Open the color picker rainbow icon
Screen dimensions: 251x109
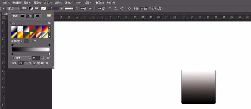click(x=49, y=16)
